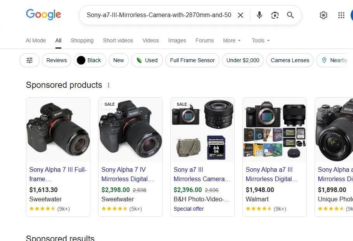The width and height of the screenshot is (353, 241).
Task: Click inside the search query field
Action: pos(159,15)
